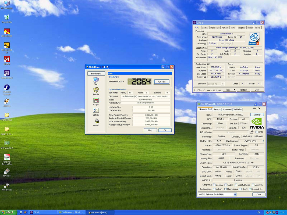287x215 pixels.
Task: Select the RenderTest folder on desktop
Action: click(7, 117)
